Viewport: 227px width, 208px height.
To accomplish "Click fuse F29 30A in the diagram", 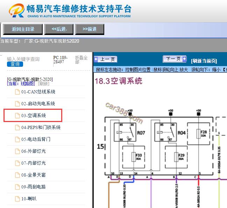I will point(176,157).
